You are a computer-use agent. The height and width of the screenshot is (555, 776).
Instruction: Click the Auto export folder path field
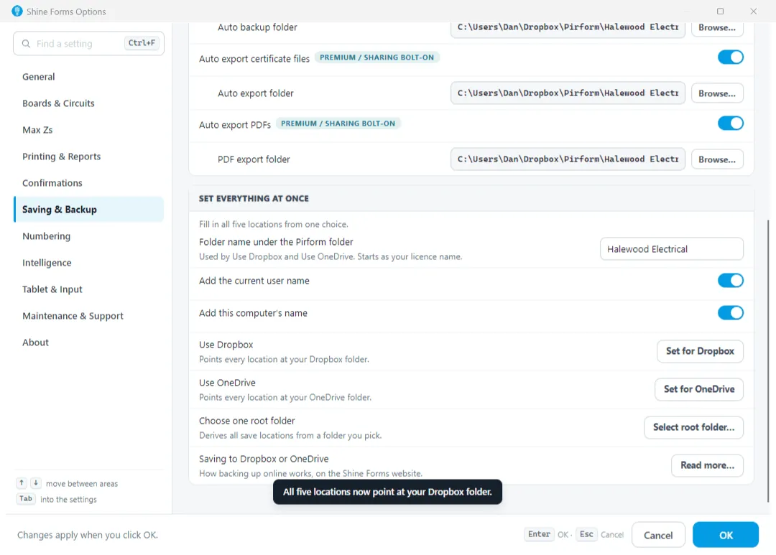tap(568, 93)
